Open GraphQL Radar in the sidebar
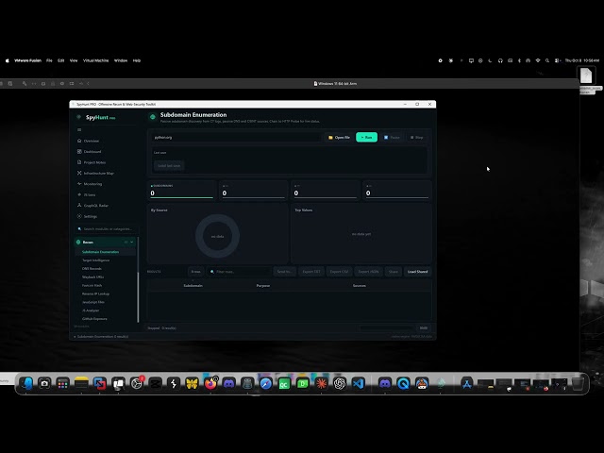 pos(96,206)
